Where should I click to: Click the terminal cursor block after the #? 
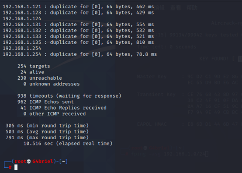point(16,167)
